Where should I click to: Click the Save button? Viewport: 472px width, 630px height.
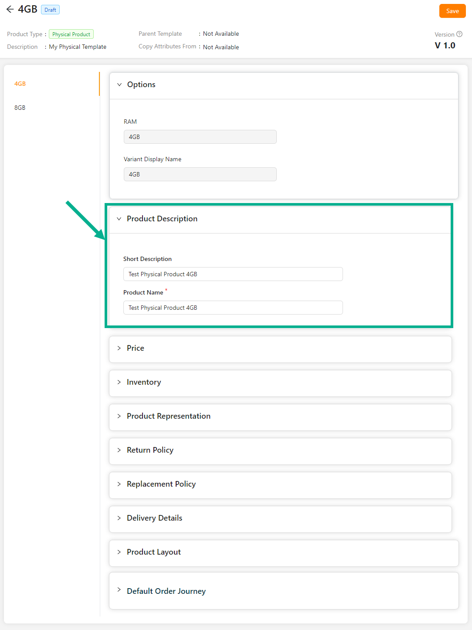452,11
